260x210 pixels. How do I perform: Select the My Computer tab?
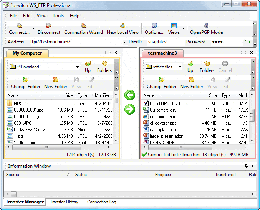tap(27, 53)
